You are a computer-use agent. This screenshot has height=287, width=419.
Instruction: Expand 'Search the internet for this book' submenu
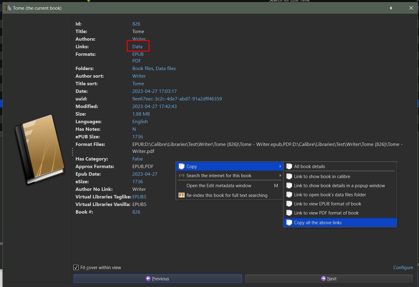click(229, 175)
